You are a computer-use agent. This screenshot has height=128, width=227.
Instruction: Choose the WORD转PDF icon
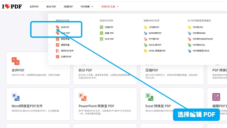[145, 33]
